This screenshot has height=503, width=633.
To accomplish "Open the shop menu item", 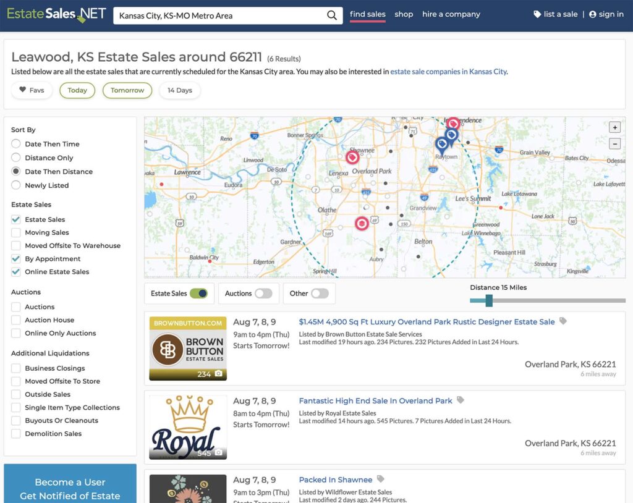I will [404, 14].
